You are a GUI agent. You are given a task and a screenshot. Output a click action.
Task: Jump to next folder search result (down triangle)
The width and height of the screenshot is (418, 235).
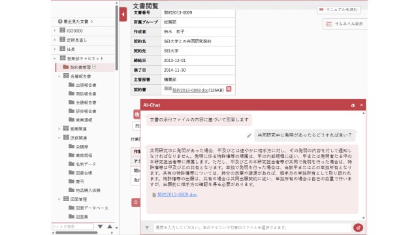[x=100, y=227]
